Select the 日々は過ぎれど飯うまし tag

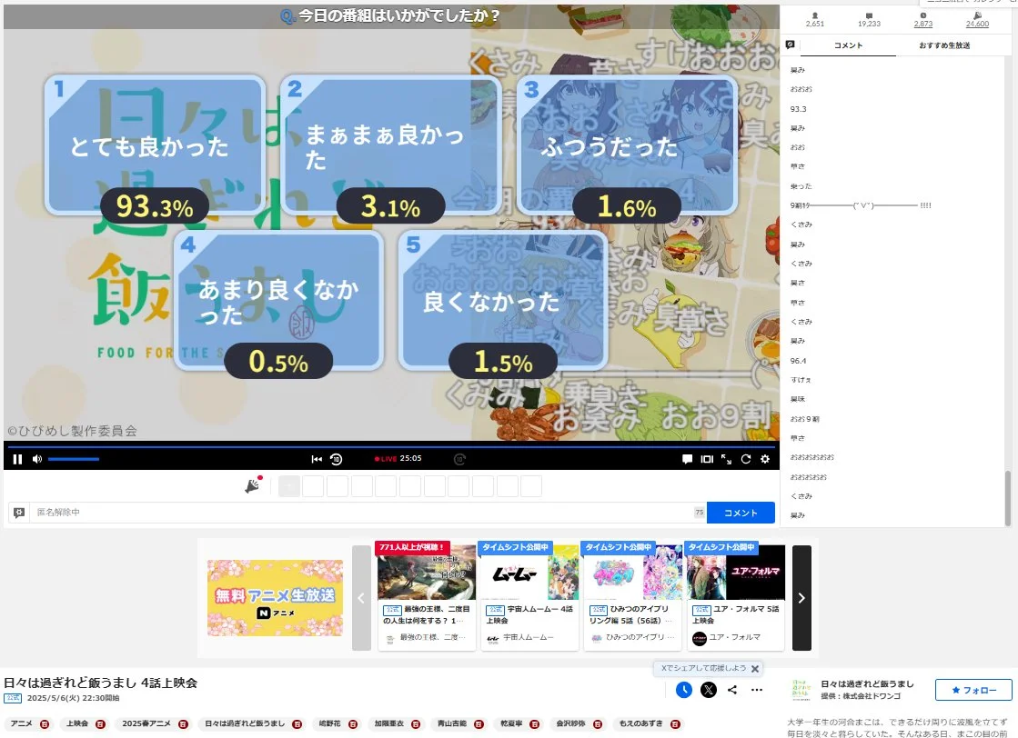click(x=245, y=723)
